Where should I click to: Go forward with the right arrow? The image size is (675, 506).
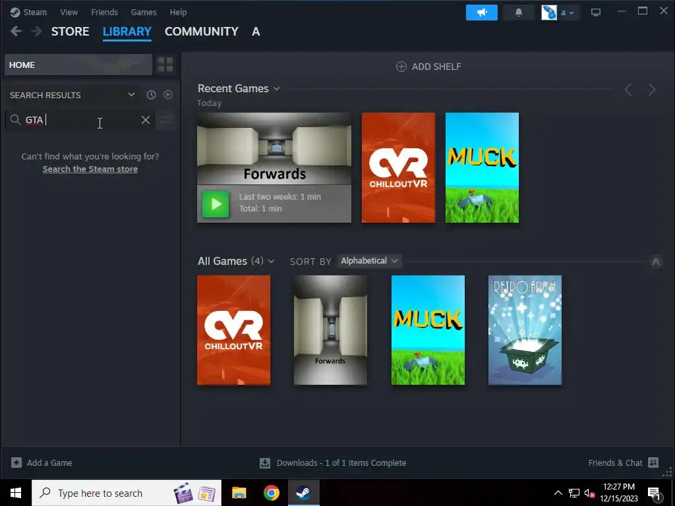tap(37, 31)
